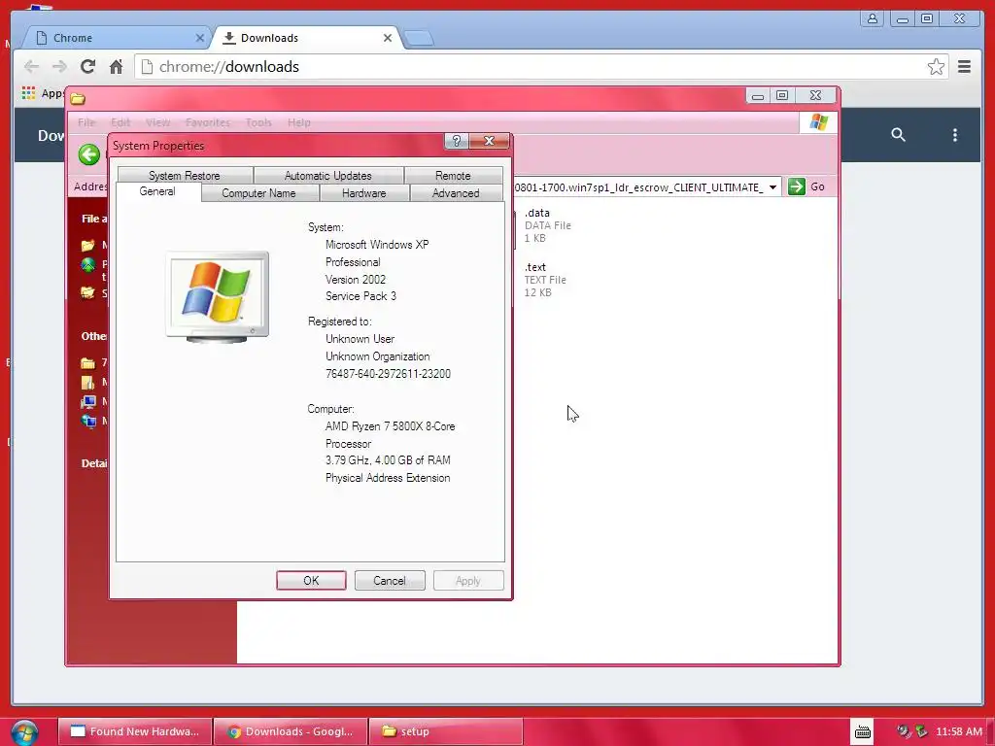This screenshot has width=995, height=746.
Task: Open the Help menu in Explorer
Action: tap(299, 122)
